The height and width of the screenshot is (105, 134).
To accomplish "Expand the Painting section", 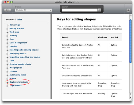I will coord(7,47).
